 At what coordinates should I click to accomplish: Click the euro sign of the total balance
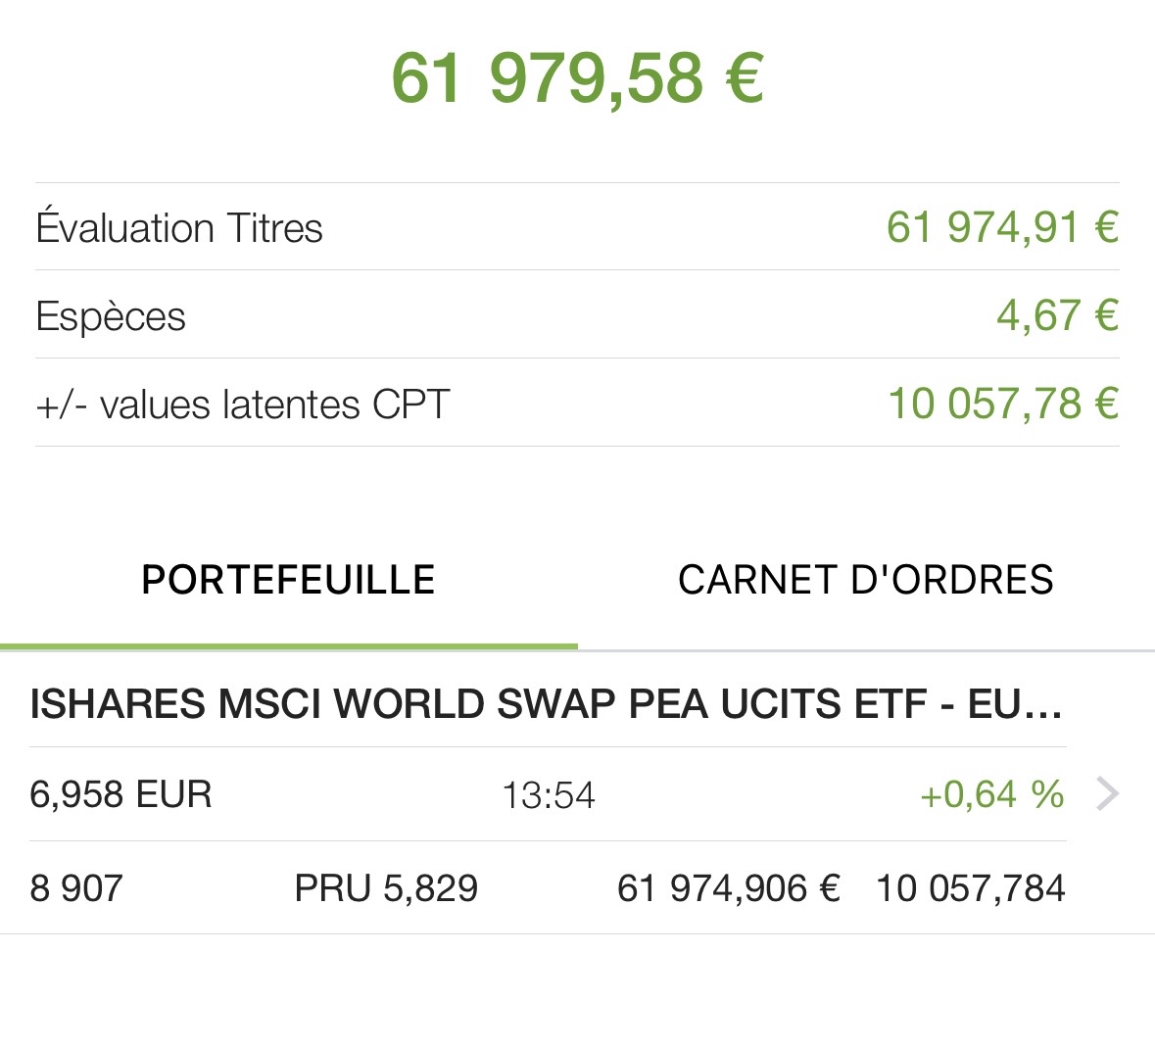744,78
